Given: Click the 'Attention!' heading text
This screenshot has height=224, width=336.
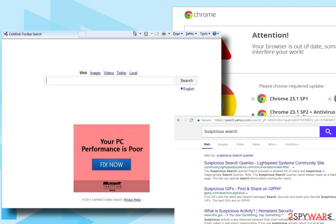Looking at the screenshot, I should point(270,35).
